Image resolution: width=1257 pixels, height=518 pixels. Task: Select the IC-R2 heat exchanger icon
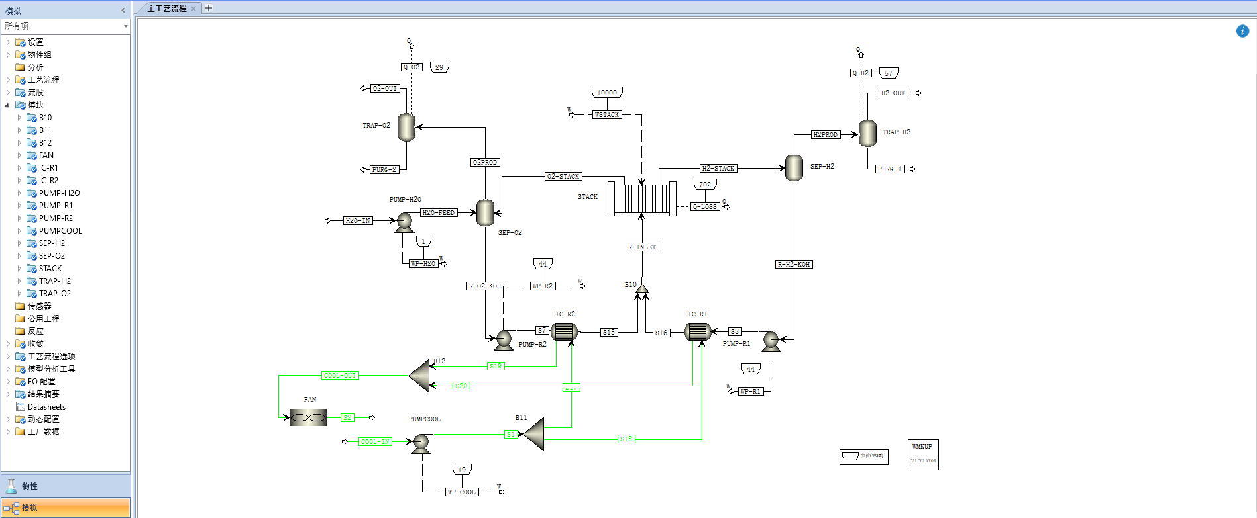(564, 331)
